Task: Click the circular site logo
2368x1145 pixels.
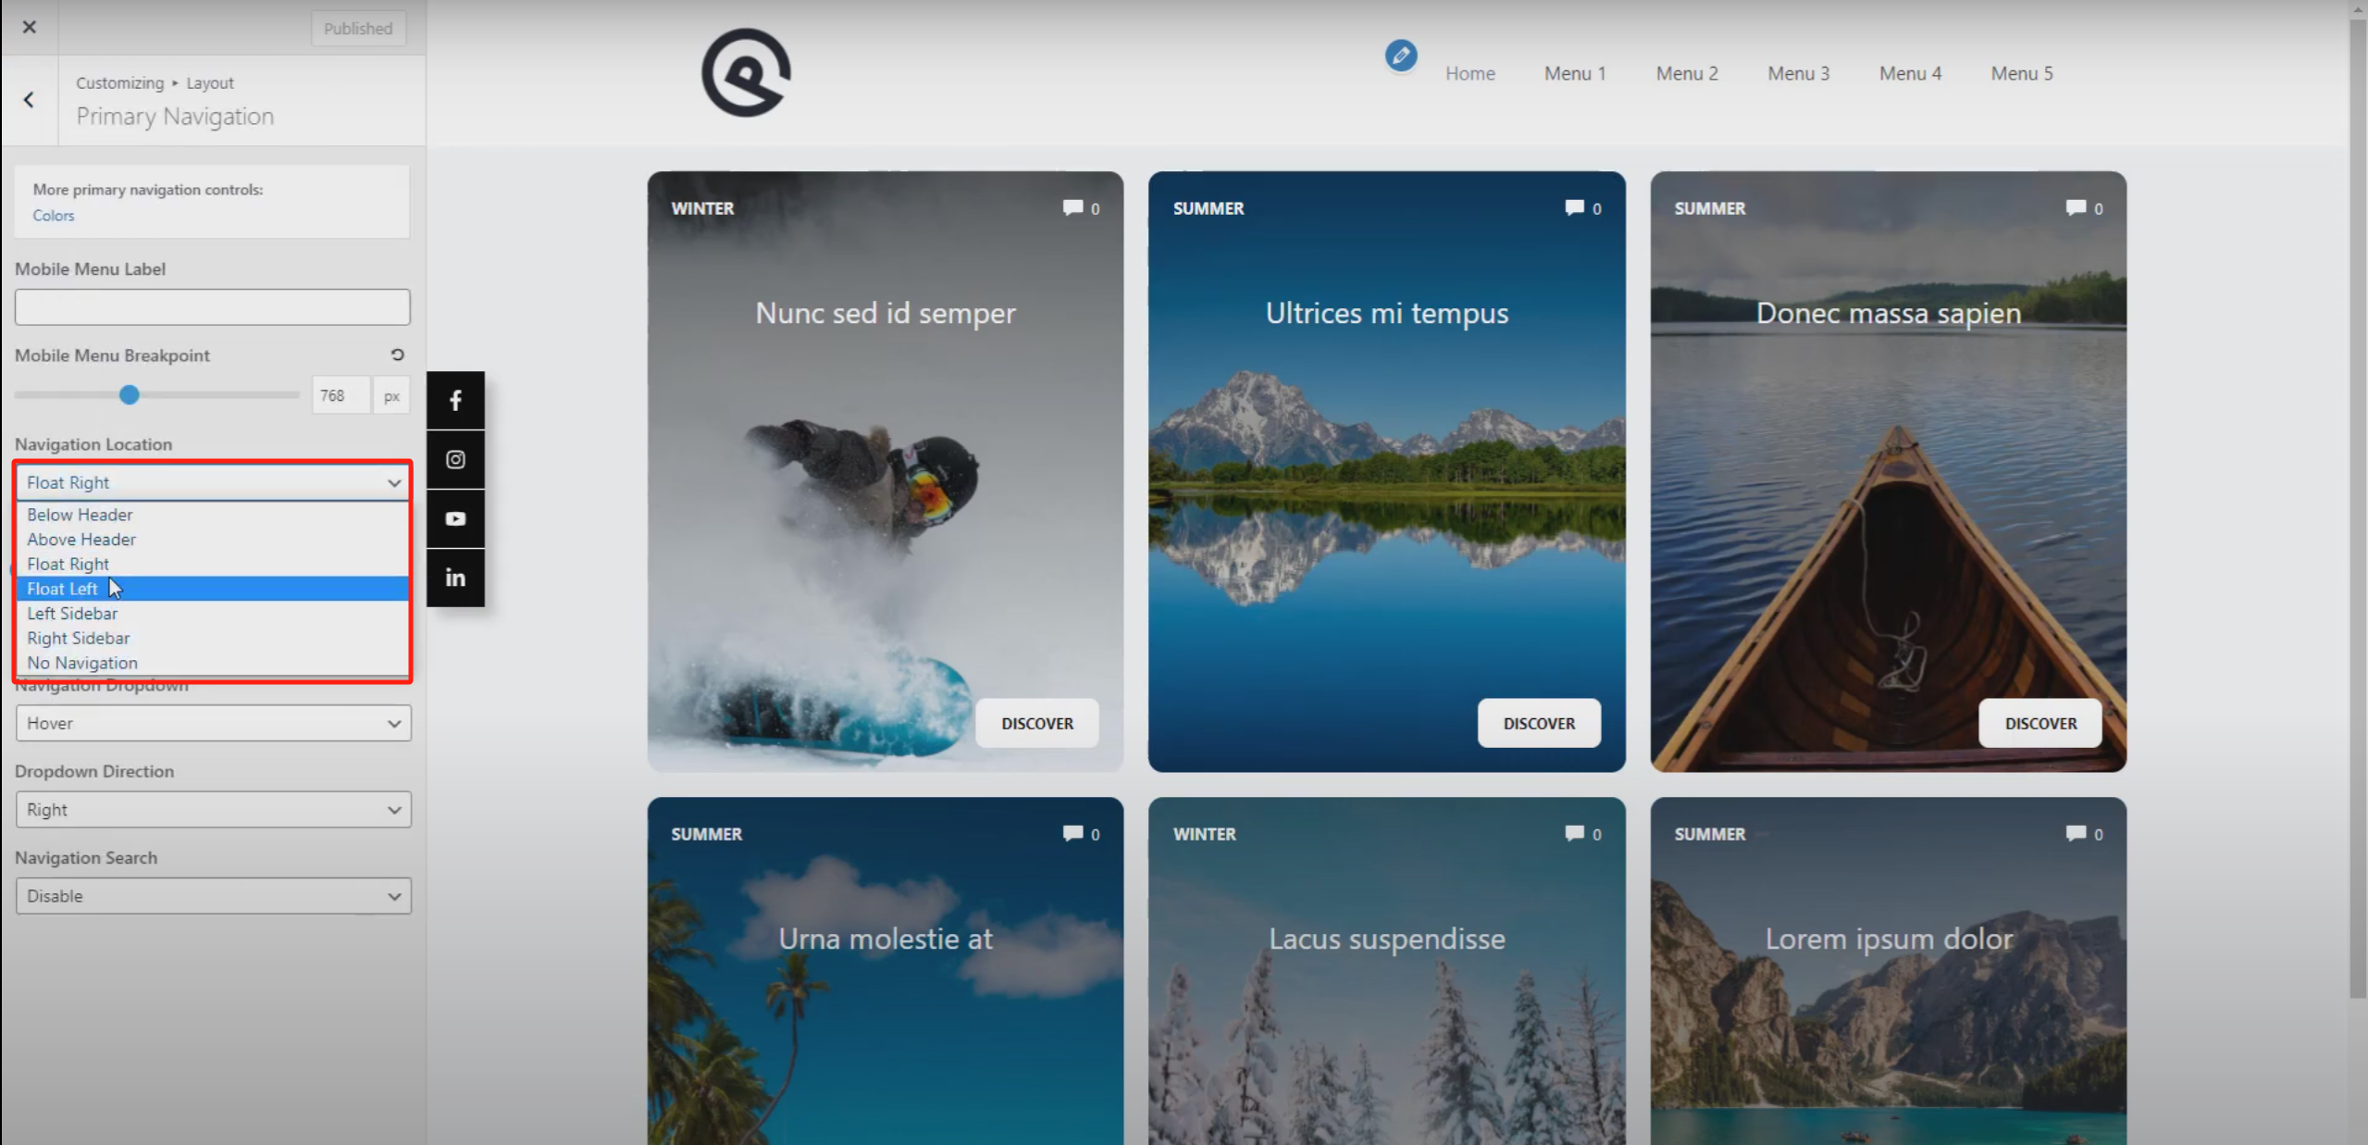Action: coord(746,72)
